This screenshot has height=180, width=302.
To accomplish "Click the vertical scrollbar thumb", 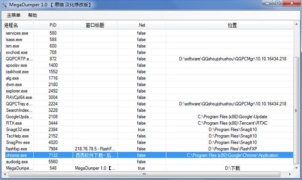I will [296, 110].
